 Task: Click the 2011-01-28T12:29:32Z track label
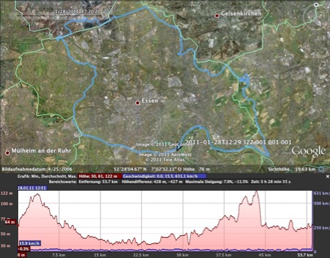(239, 142)
